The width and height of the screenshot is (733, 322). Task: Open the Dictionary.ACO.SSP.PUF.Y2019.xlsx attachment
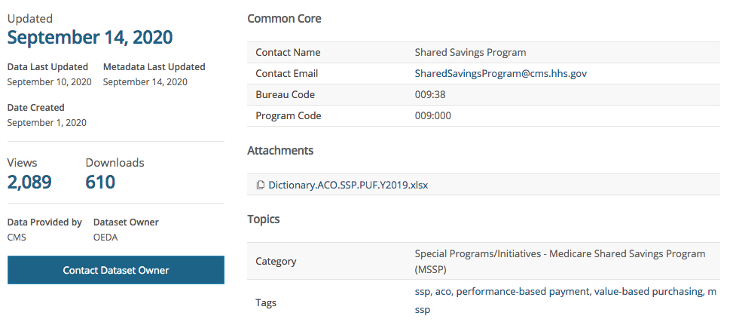[348, 185]
